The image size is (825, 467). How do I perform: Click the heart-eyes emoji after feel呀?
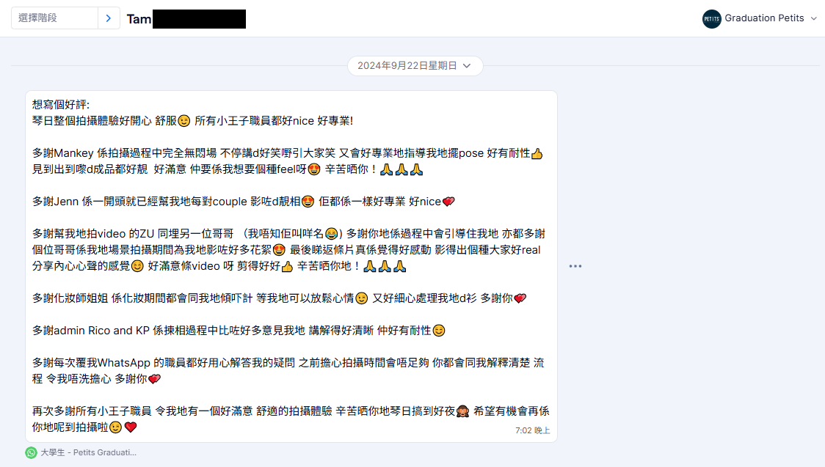click(313, 169)
